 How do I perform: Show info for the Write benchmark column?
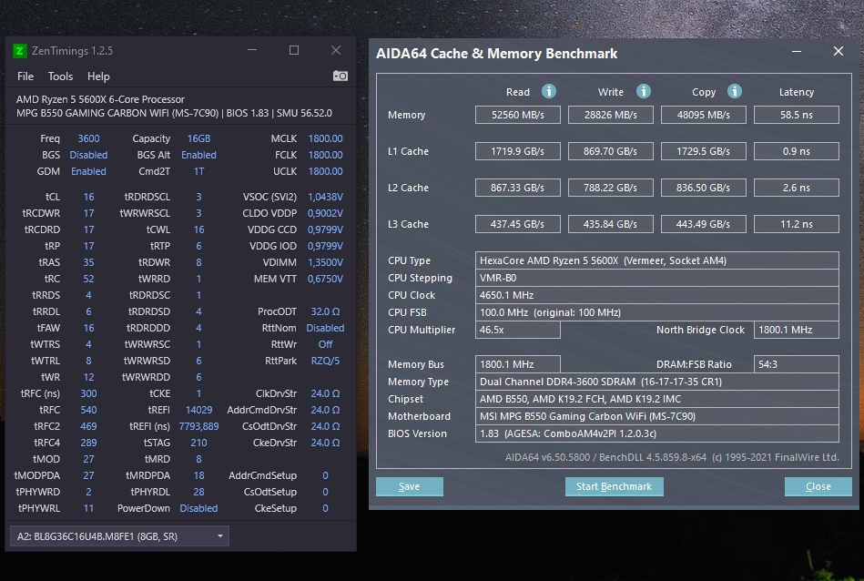[644, 91]
